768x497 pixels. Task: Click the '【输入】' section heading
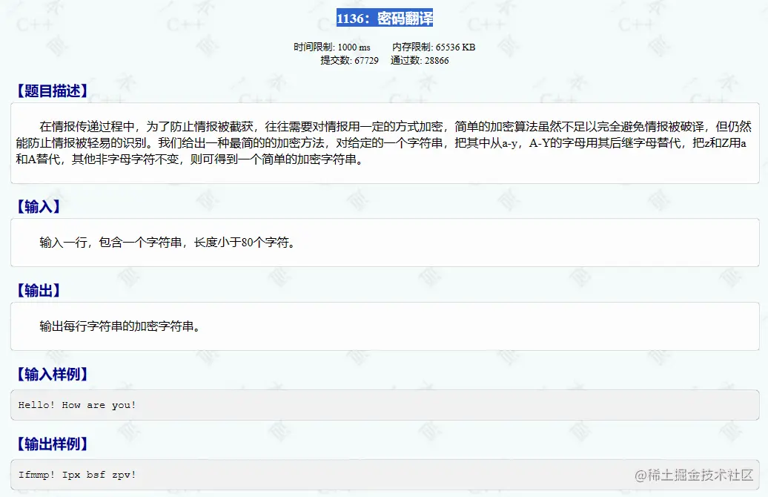pos(39,206)
